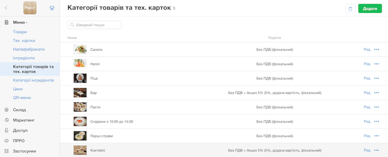
Task: Click the back arrow in sidebar header
Action: 6,8
